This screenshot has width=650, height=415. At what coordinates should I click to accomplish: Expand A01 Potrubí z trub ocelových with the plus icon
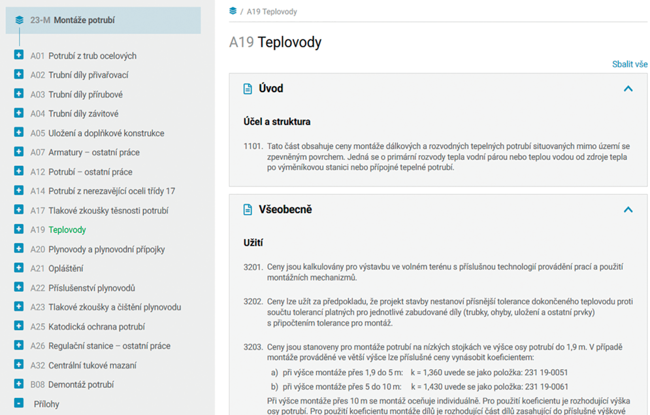(19, 55)
